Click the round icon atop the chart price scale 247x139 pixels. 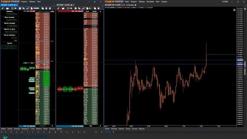point(245,9)
